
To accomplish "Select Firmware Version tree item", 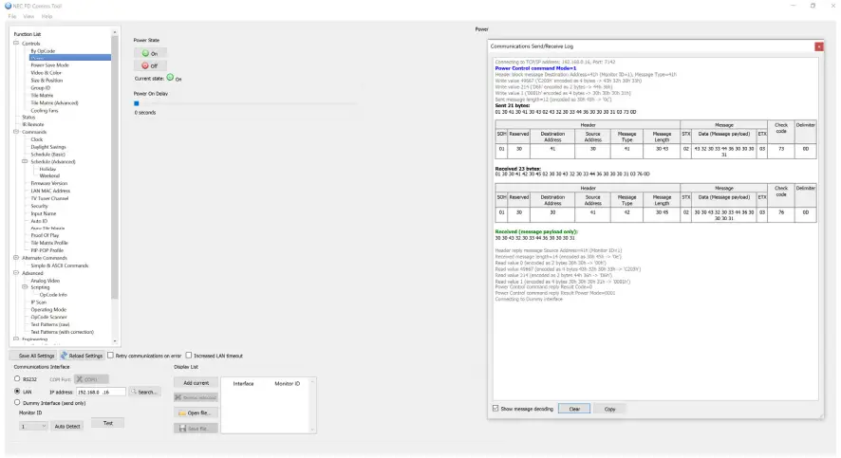I will point(48,183).
